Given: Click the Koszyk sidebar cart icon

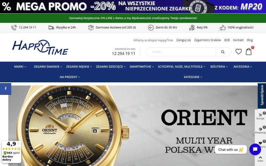Looking at the screenshot, I should click(x=260, y=116).
